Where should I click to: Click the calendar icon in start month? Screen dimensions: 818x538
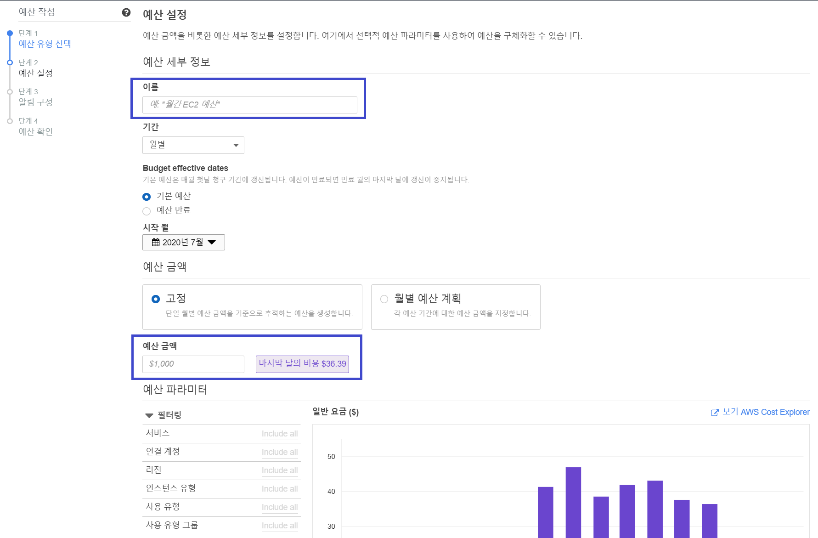(156, 242)
